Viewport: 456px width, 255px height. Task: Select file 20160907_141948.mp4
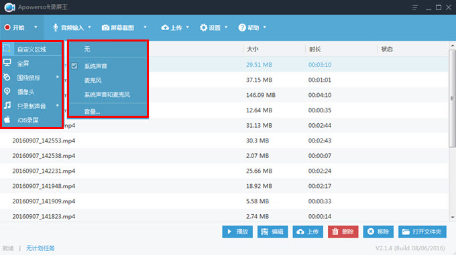coord(44,186)
